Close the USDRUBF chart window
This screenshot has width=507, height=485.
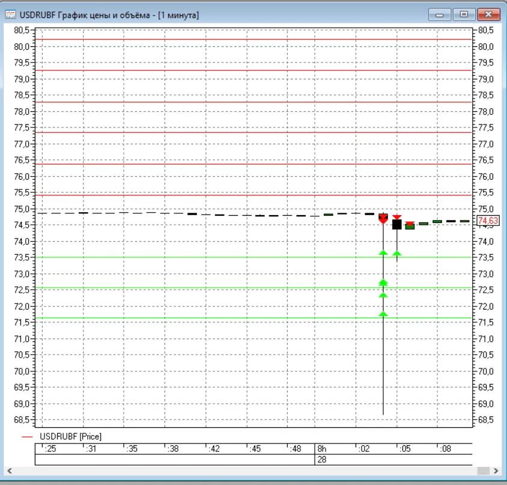(x=488, y=14)
